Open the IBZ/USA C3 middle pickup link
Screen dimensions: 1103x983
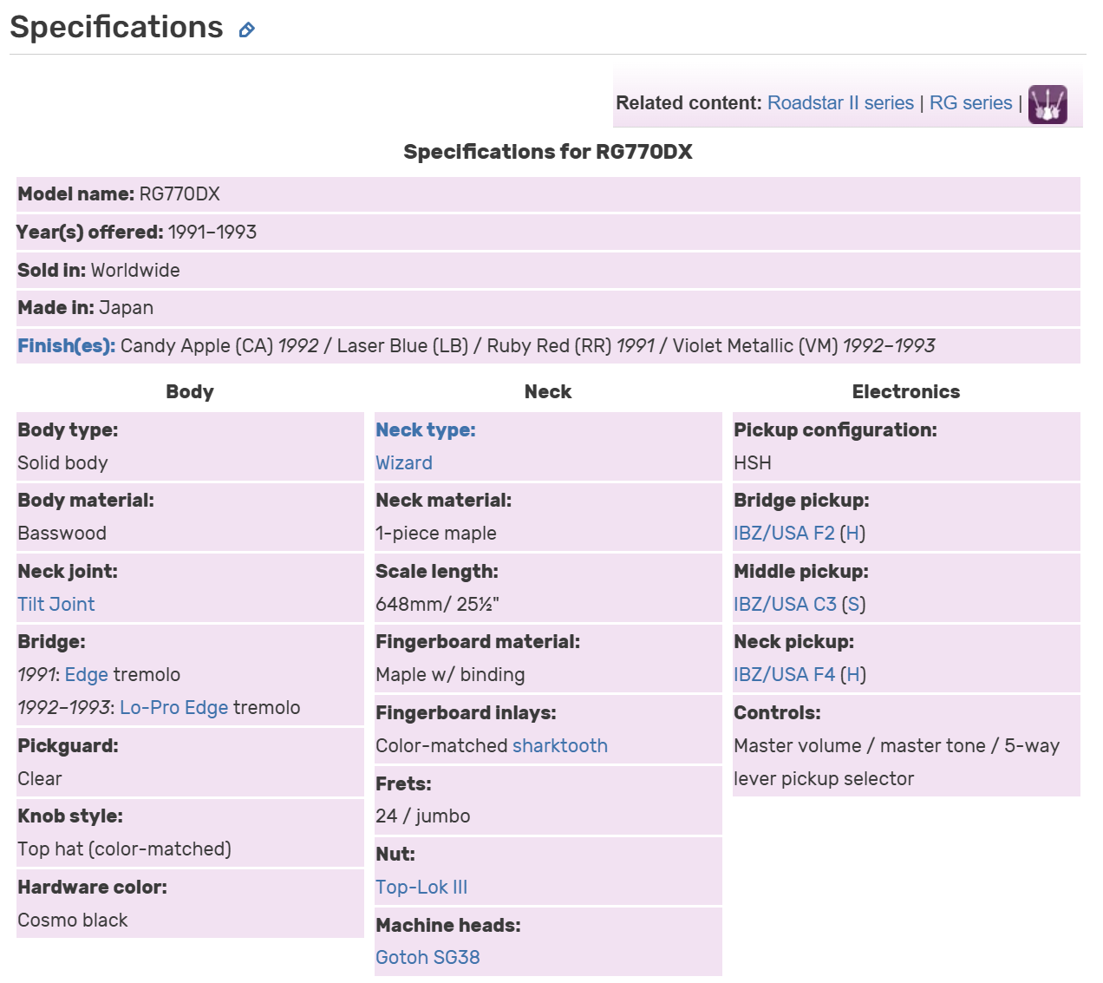(785, 605)
